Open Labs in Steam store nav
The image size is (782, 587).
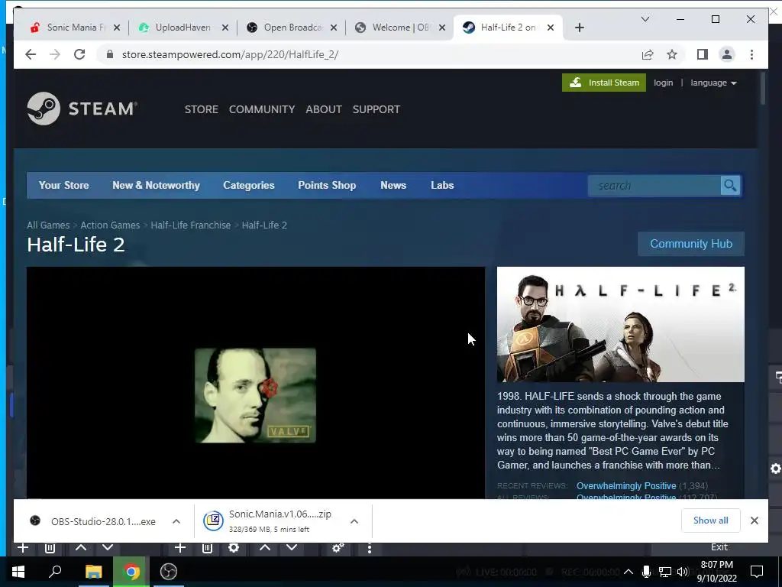tap(442, 185)
